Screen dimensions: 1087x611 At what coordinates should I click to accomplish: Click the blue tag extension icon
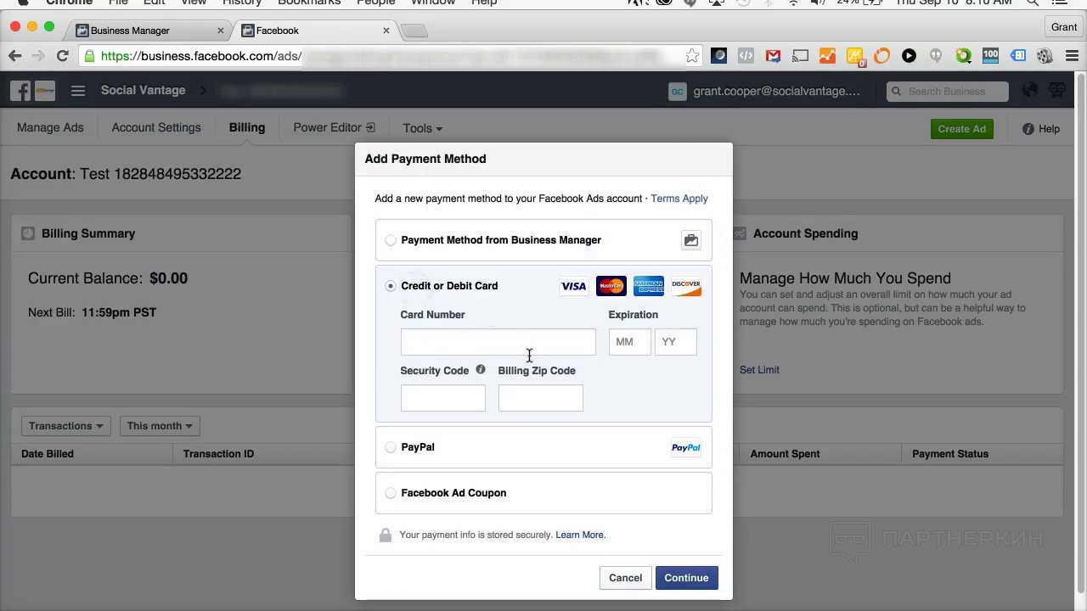click(x=1017, y=56)
